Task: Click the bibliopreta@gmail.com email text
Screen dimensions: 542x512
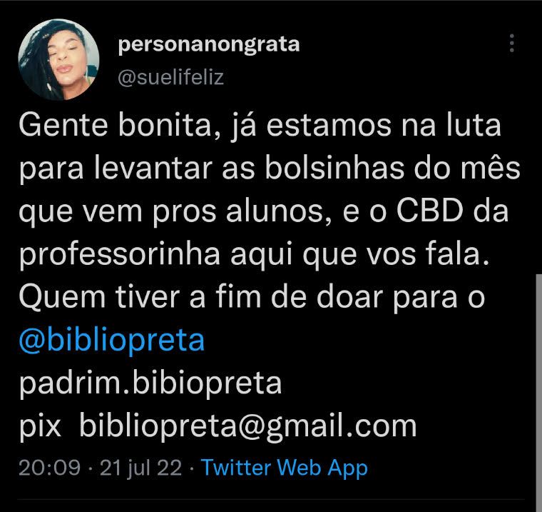Action: coord(248,426)
